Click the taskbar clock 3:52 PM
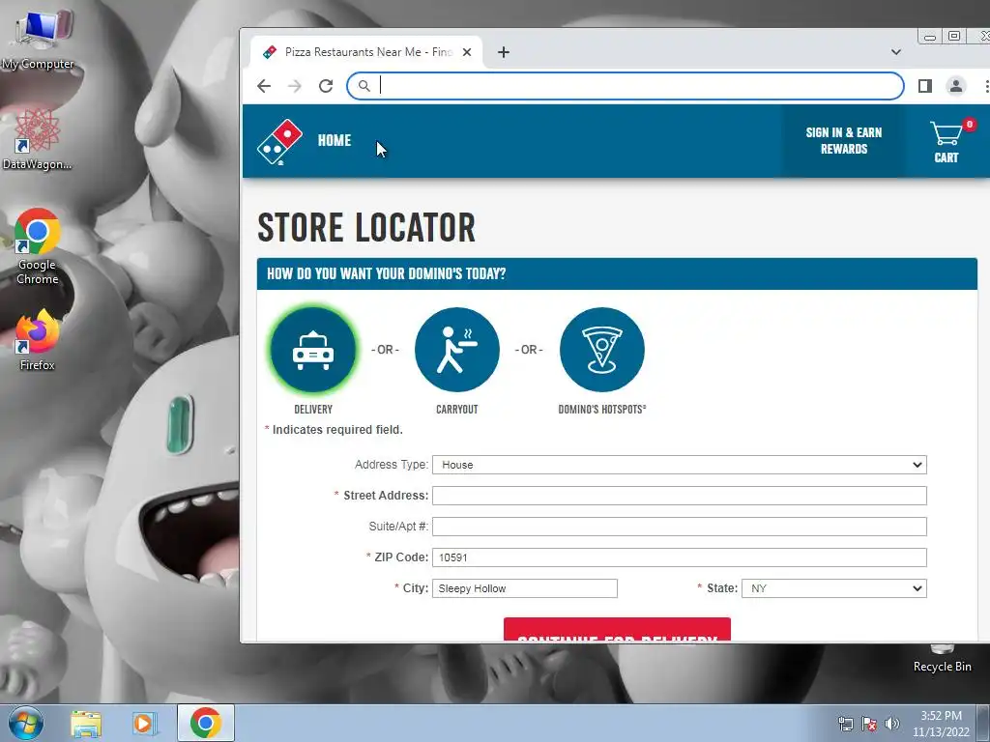Image resolution: width=990 pixels, height=742 pixels. point(941,724)
